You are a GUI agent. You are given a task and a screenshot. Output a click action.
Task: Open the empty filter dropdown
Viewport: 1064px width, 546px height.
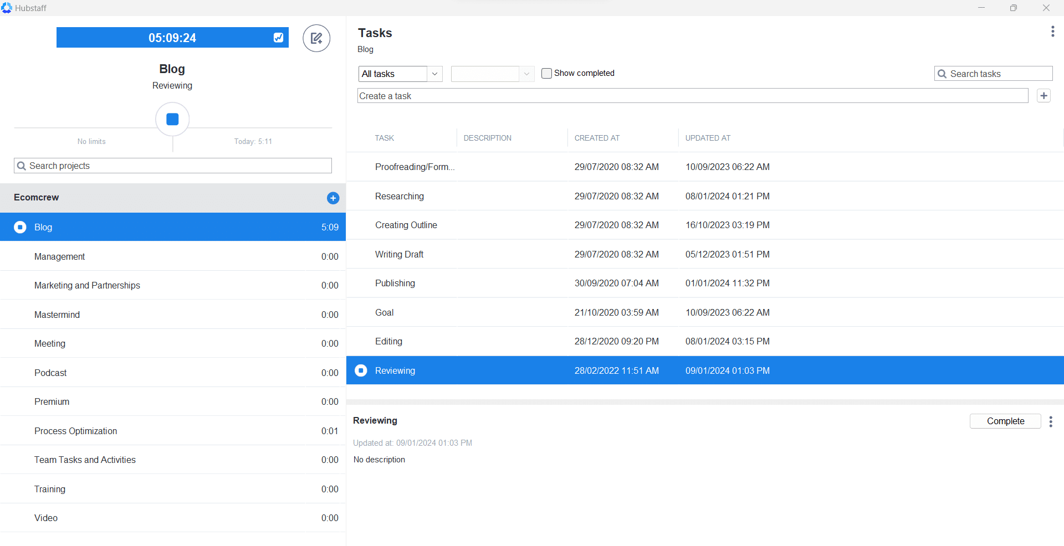point(493,74)
